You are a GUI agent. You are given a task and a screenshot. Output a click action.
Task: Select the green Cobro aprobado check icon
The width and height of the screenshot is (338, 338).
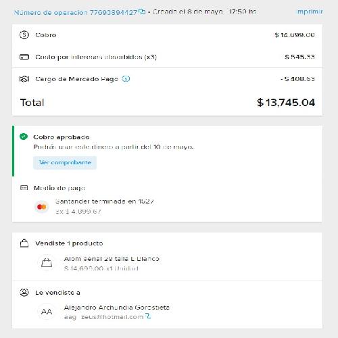point(24,137)
